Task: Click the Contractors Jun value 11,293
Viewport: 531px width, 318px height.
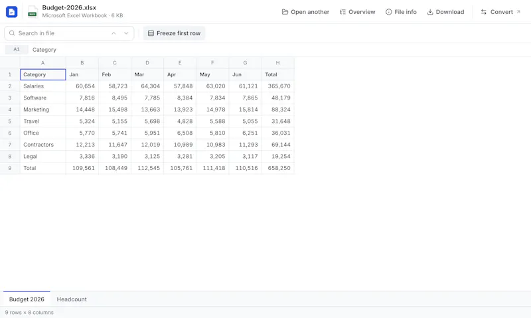Action: click(x=245, y=145)
